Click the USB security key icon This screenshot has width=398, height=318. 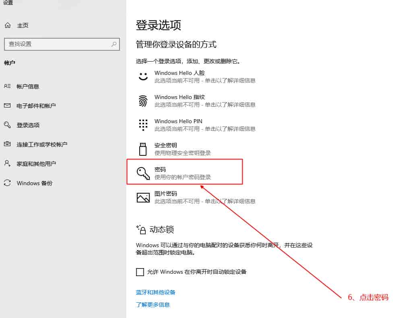(143, 149)
